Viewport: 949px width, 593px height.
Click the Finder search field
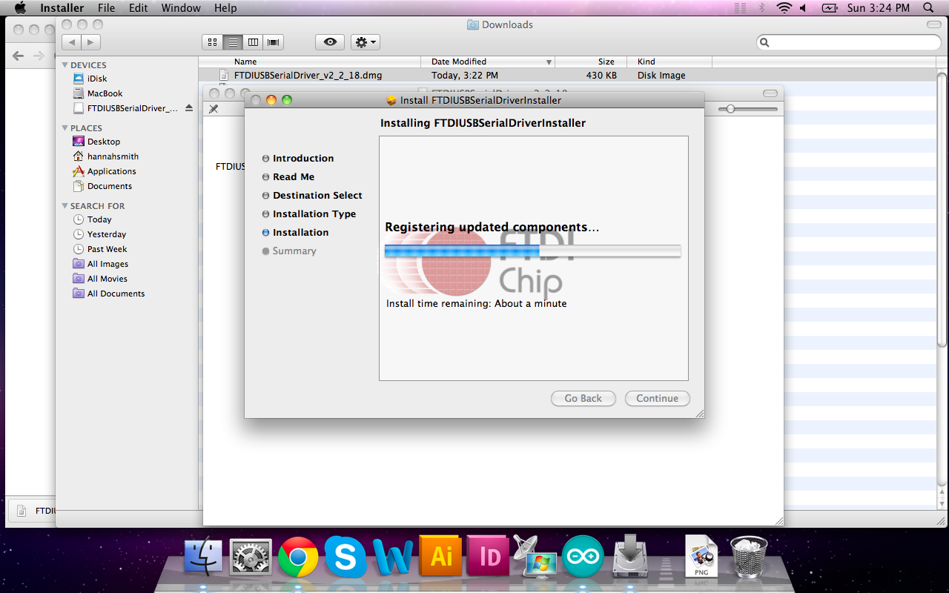tap(848, 43)
